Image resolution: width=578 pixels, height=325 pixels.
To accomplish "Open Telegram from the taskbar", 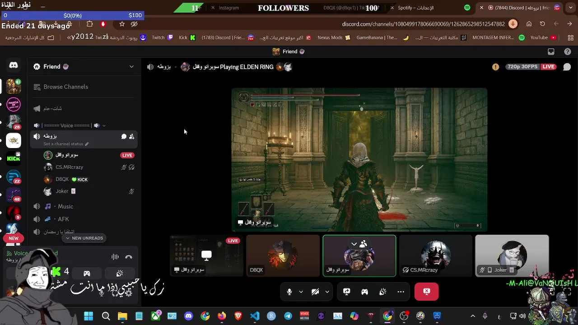I will 288,316.
